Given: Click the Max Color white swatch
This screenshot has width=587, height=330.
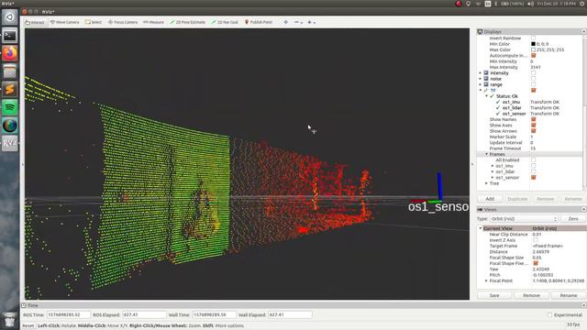Looking at the screenshot, I should pyautogui.click(x=533, y=49).
